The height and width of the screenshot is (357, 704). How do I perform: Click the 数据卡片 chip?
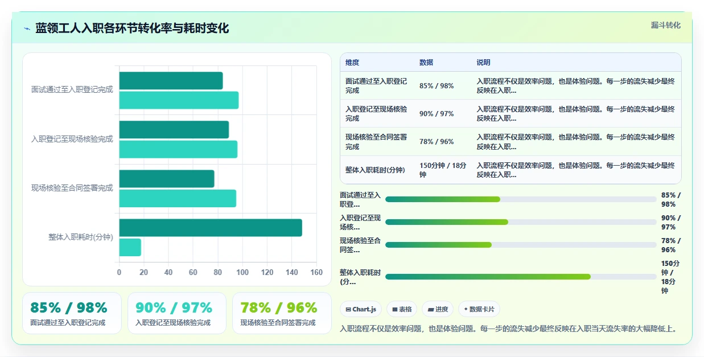tap(479, 309)
